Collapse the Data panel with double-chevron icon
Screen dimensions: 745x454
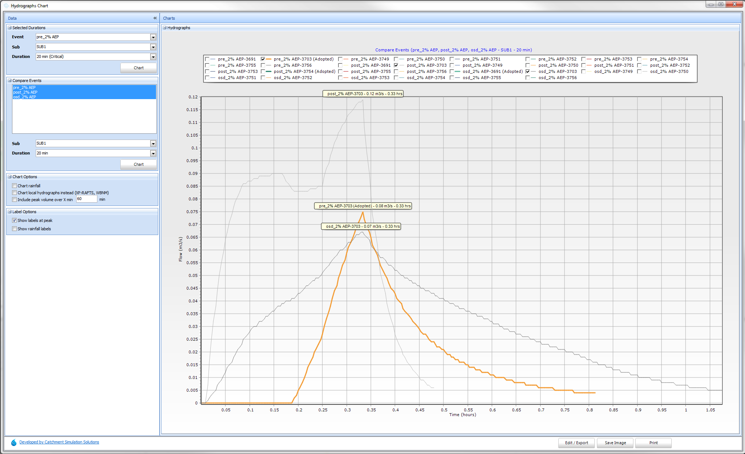(x=155, y=18)
